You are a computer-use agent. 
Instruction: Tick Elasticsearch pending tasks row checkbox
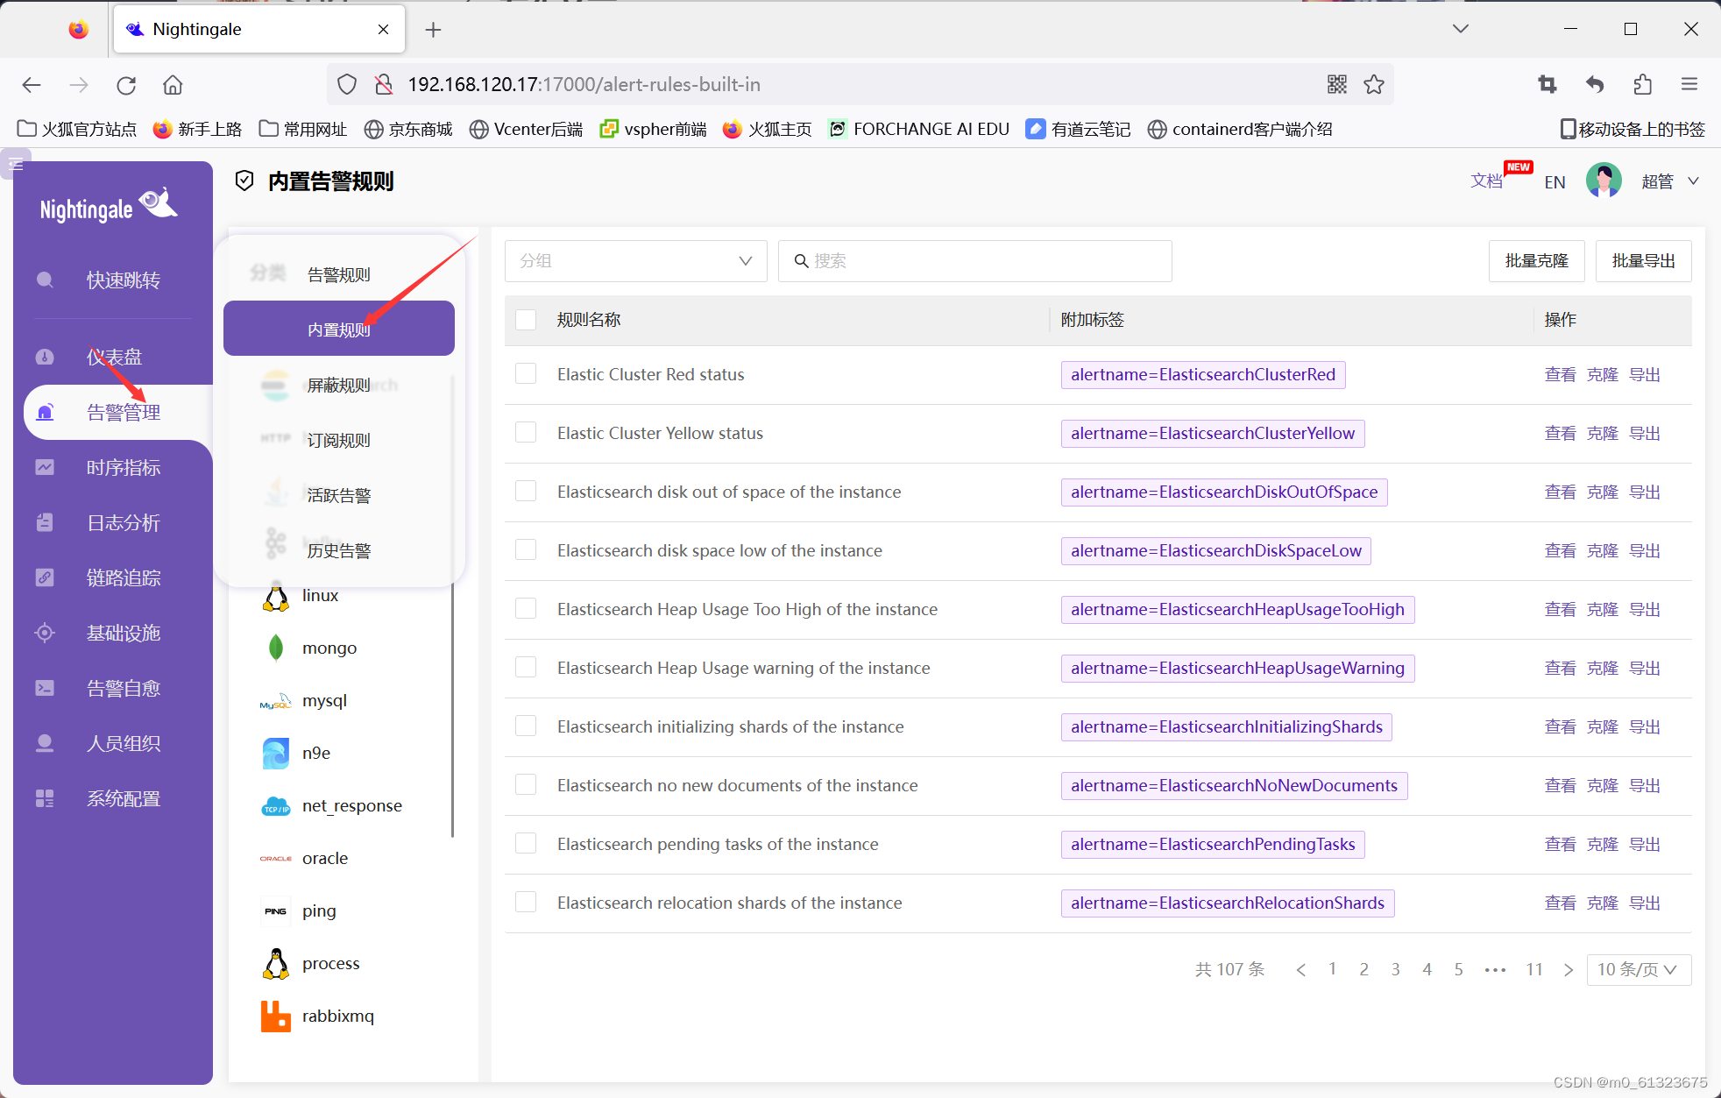tap(526, 844)
